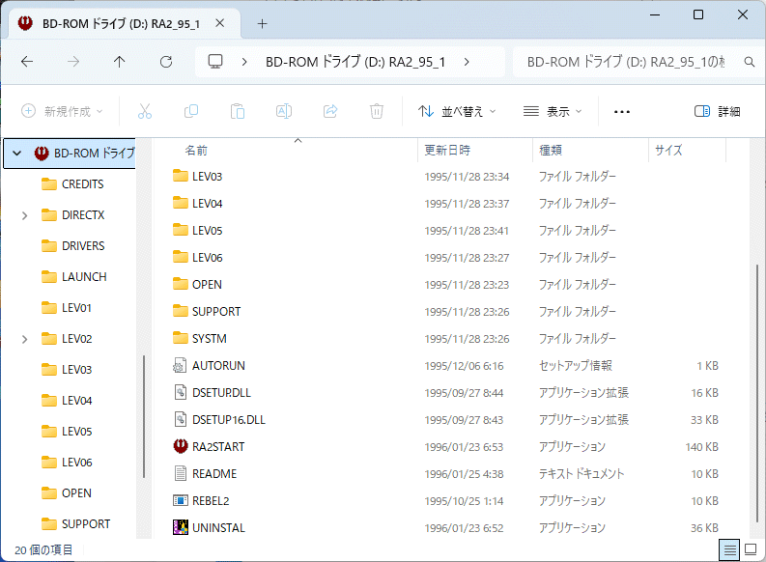Click the 1995/11/28 23:27 date of LEV06
Viewport: 766px width, 562px height.
point(467,257)
